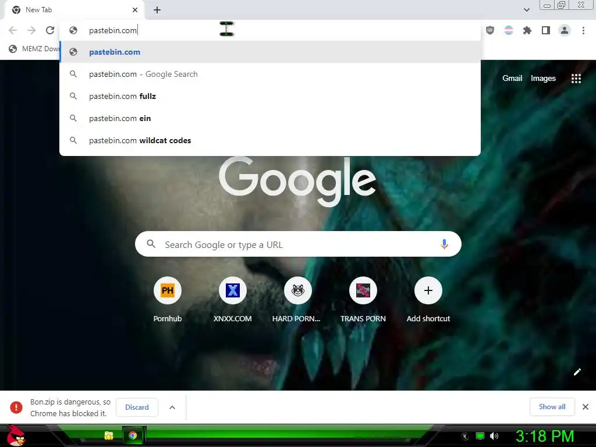Open the Extensions puzzle piece menu
Screen dimensions: 596x447
[x=527, y=30]
